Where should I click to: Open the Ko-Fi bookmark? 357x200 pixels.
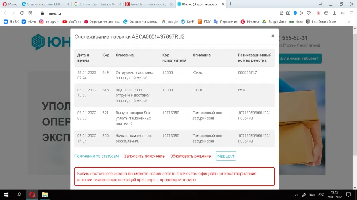click(x=188, y=22)
